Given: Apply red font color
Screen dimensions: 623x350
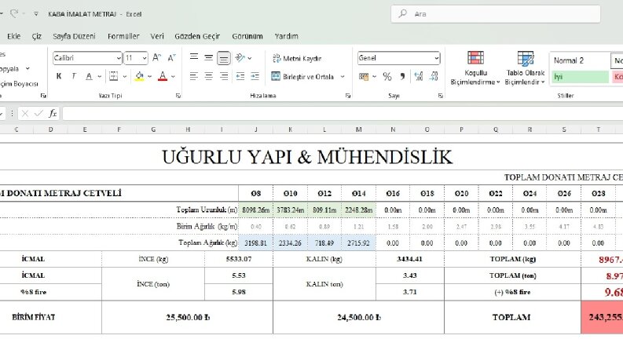Looking at the screenshot, I should (163, 76).
